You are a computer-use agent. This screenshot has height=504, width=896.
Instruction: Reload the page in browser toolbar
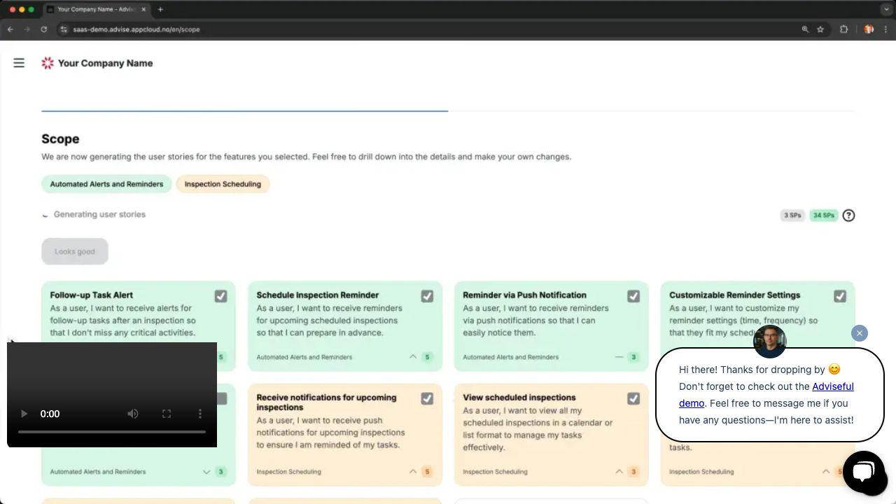pyautogui.click(x=43, y=29)
